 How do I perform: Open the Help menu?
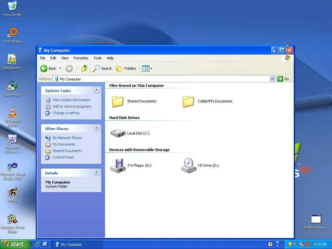click(110, 58)
